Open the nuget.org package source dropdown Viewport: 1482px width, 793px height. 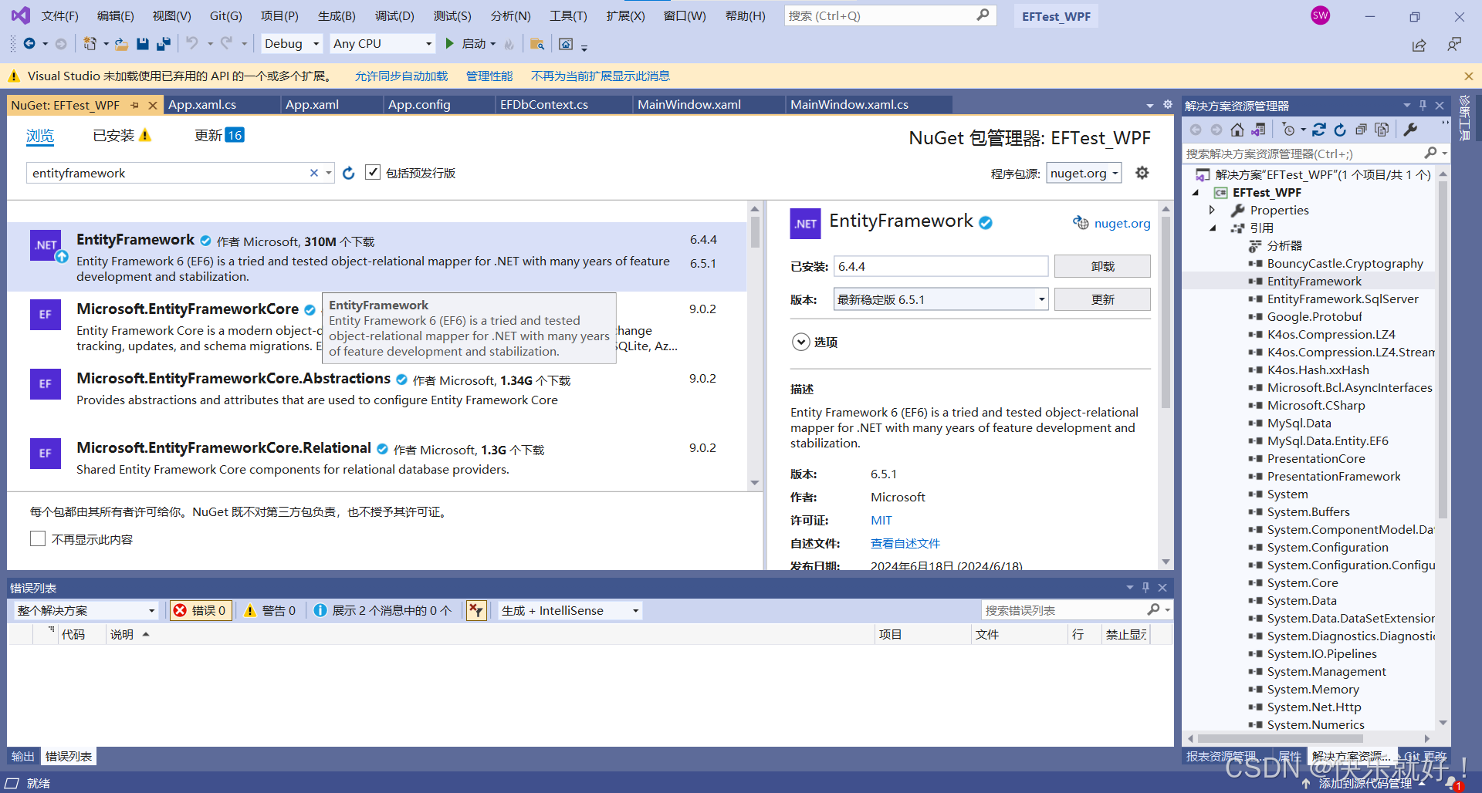click(1084, 174)
